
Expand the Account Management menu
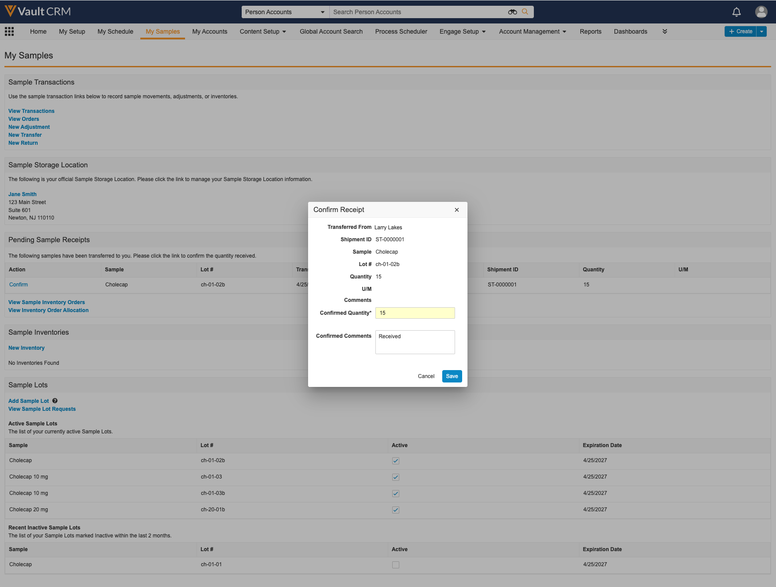point(533,31)
